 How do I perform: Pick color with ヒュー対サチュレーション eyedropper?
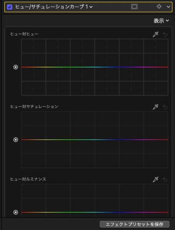pos(155,107)
